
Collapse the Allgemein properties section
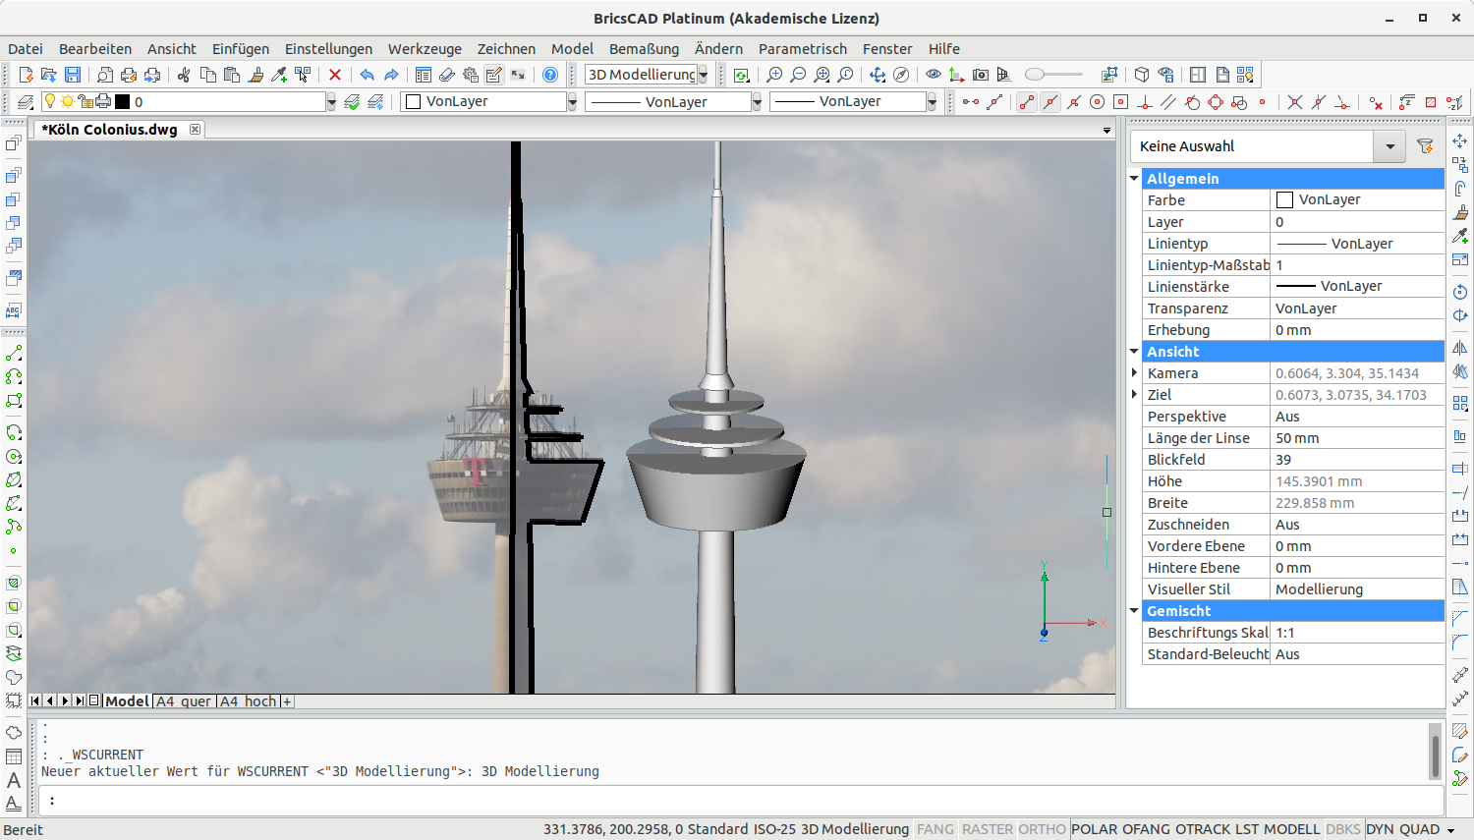tap(1134, 179)
